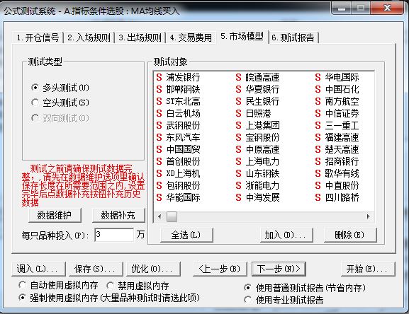Select stock 招商银行 in list
409x314 pixels.
pos(342,161)
